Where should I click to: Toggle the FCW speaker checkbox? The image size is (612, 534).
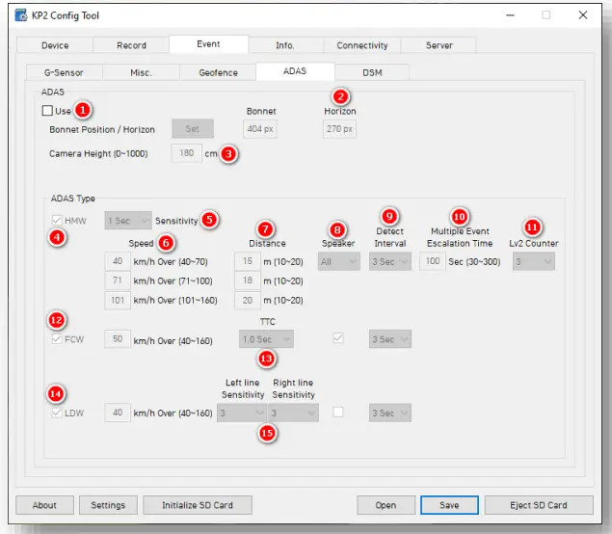338,338
